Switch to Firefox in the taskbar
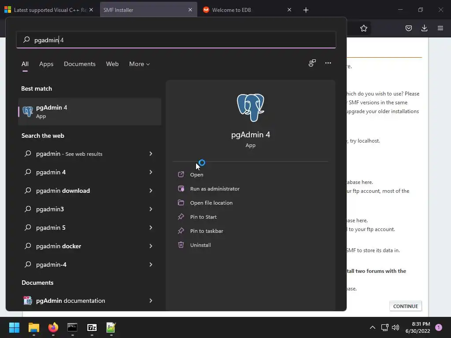This screenshot has height=338, width=451. [53, 327]
